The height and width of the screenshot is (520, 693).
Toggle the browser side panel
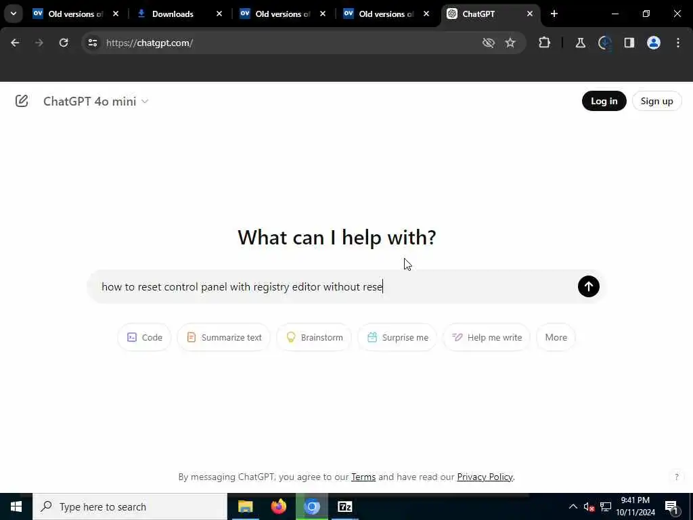629,43
